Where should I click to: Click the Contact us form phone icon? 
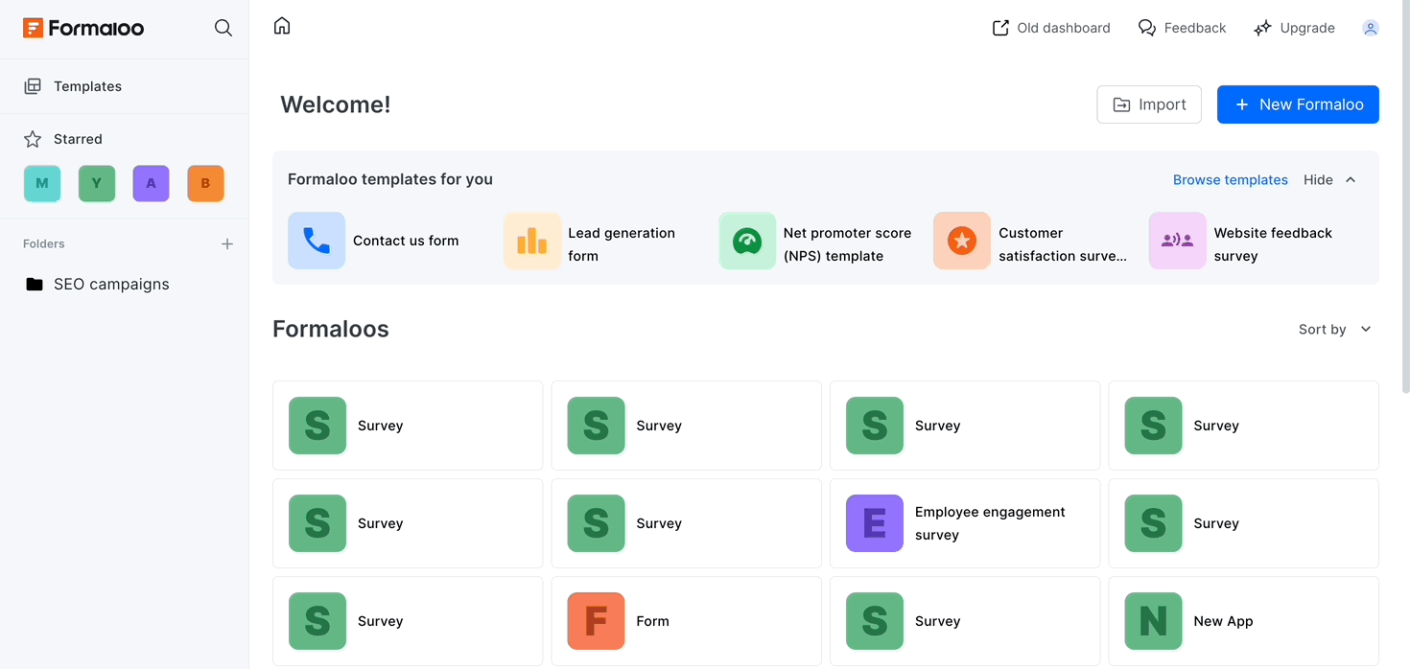pos(317,241)
